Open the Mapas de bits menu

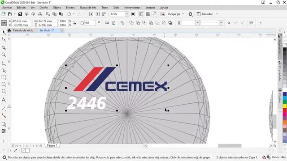pos(88,8)
